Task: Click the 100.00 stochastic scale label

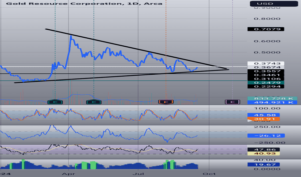Action: click(x=267, y=108)
